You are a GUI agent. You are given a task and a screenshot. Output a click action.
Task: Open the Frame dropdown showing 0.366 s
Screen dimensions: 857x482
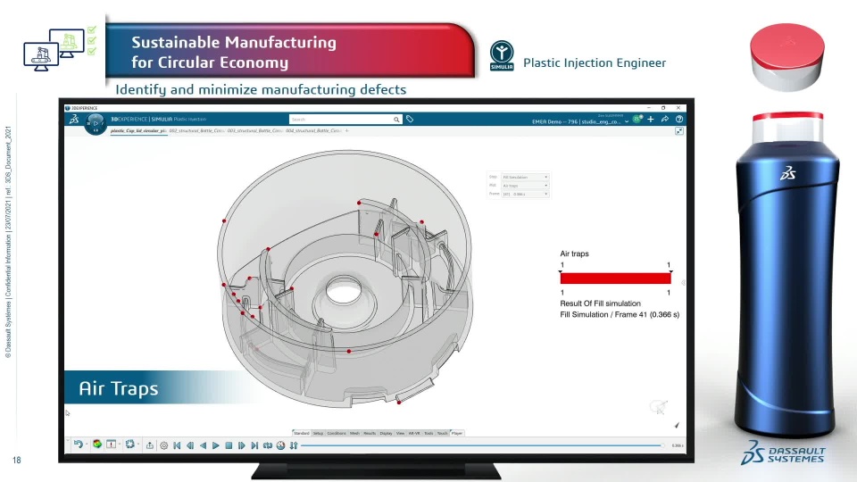525,194
